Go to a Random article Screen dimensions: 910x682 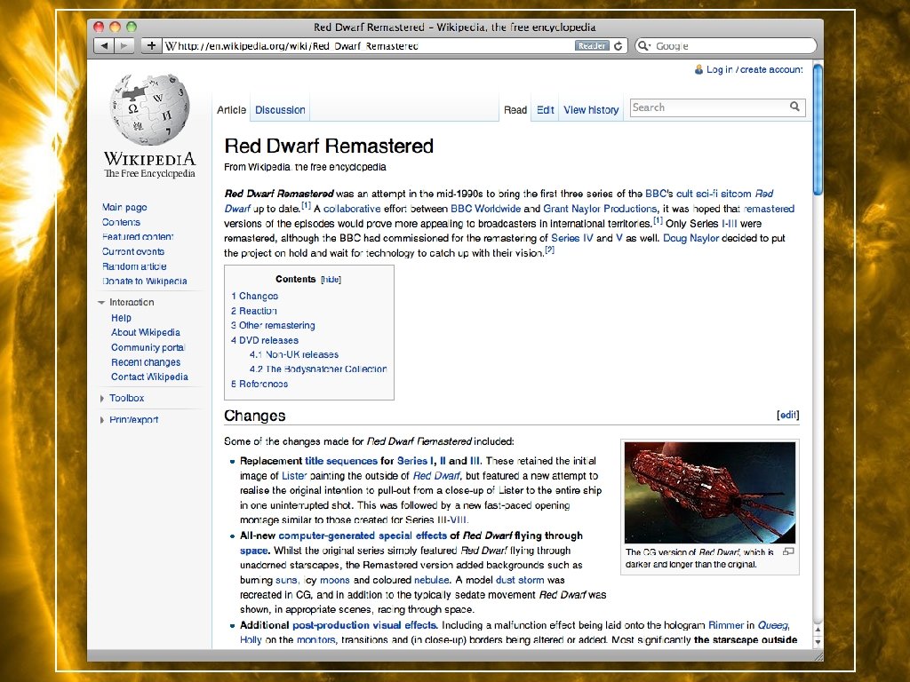click(134, 266)
